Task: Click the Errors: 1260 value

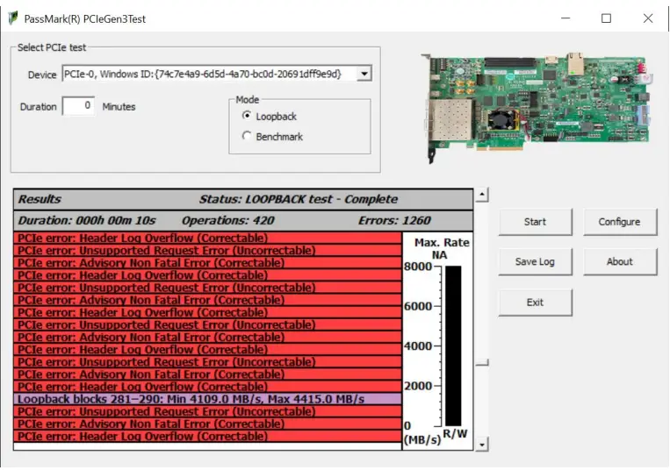Action: 394,220
